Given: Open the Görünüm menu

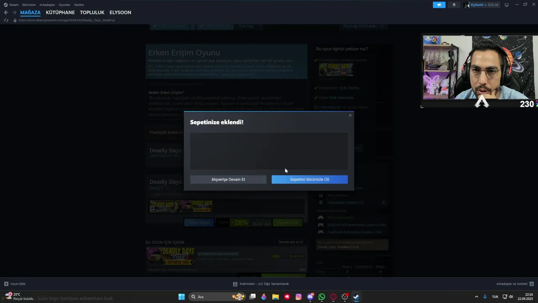Looking at the screenshot, I should click(x=29, y=5).
